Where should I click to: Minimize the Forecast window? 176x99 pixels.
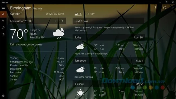point(160,2)
